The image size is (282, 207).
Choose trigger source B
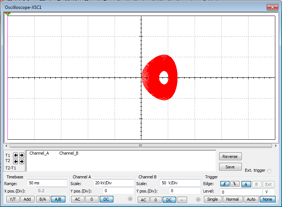coord(256,184)
